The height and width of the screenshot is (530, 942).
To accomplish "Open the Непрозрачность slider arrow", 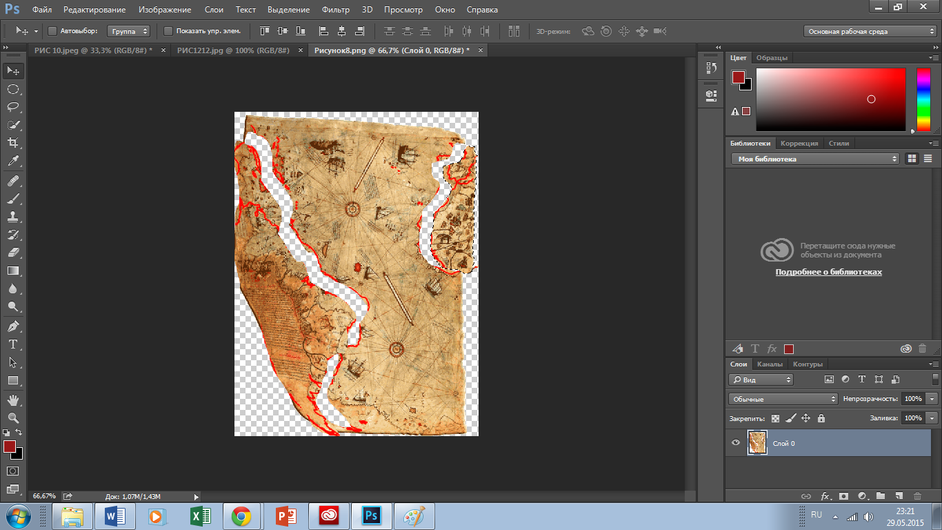I will pyautogui.click(x=932, y=399).
